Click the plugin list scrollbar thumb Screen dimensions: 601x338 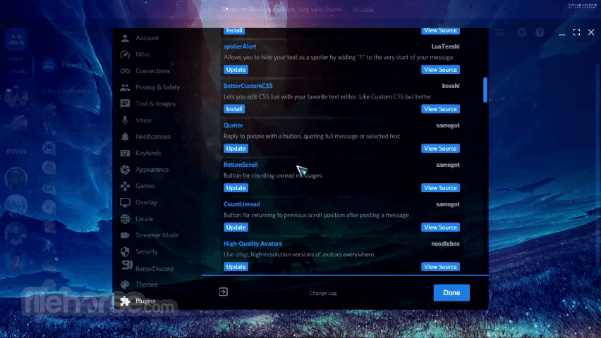tap(485, 90)
